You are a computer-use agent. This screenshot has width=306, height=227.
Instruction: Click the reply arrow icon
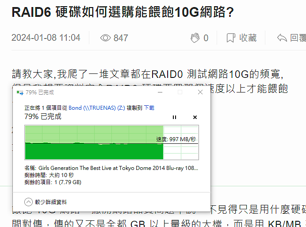(x=282, y=38)
